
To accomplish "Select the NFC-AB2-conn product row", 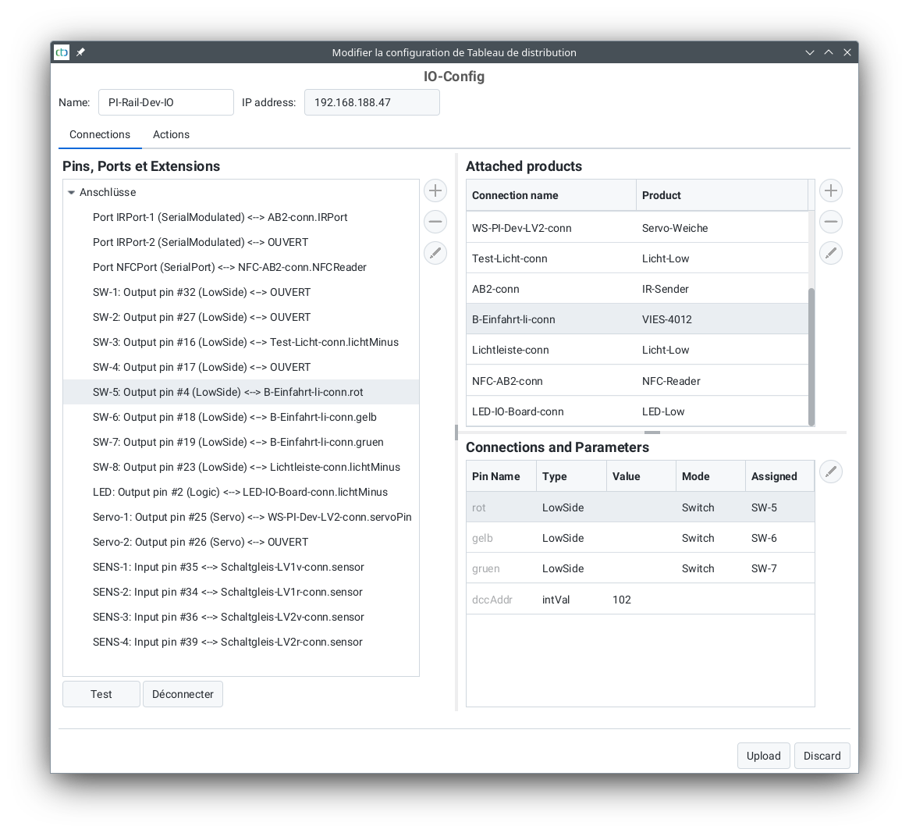I will [x=636, y=381].
